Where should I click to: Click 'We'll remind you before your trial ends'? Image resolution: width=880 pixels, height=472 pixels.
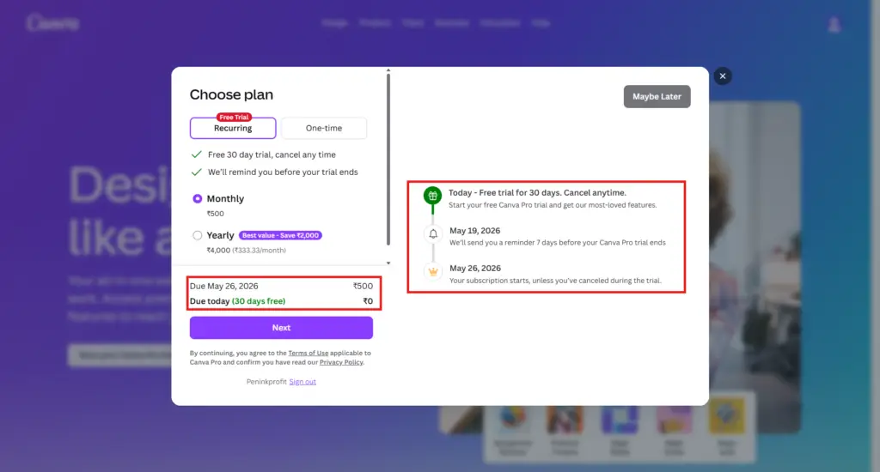(283, 172)
